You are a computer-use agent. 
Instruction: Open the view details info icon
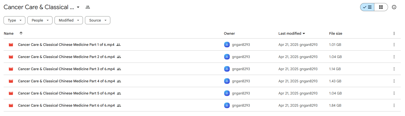(394, 7)
